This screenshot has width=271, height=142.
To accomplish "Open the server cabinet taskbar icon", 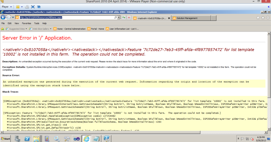I will click(x=47, y=139).
